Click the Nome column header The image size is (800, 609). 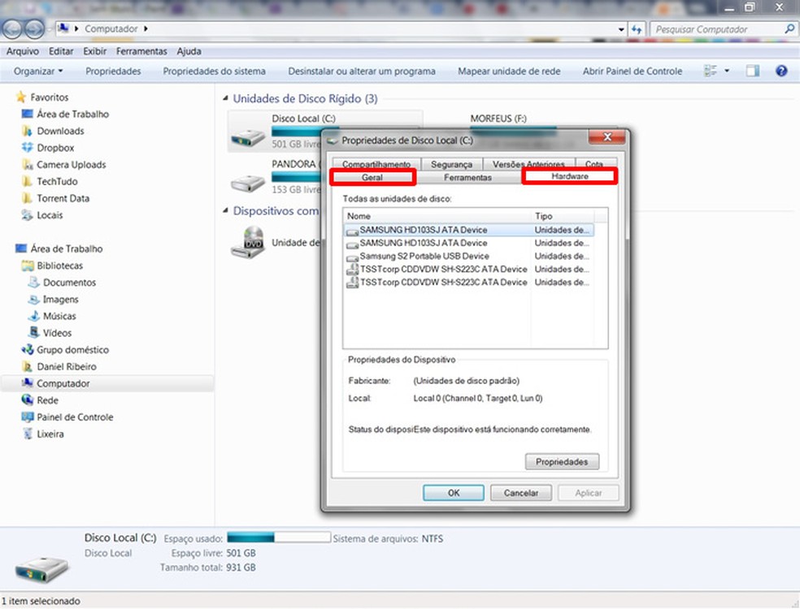point(437,216)
